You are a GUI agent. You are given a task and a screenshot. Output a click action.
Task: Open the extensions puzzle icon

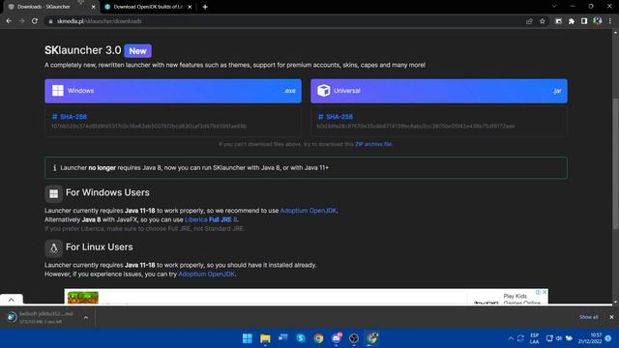tap(572, 21)
